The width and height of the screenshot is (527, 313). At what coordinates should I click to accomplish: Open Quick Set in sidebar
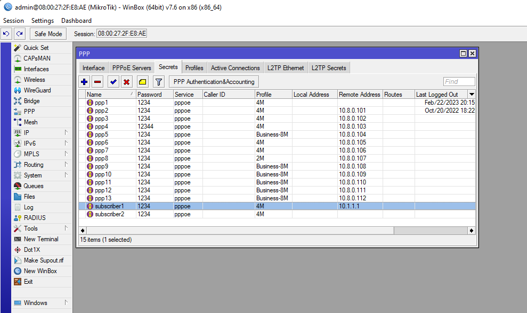42,48
